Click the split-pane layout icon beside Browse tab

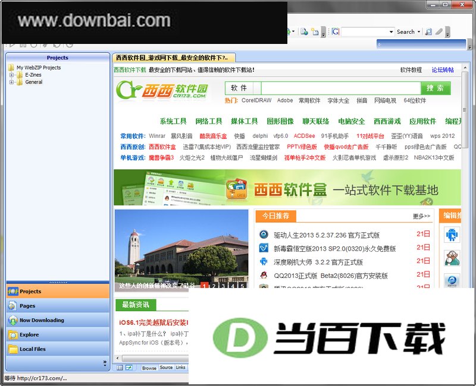120,368
